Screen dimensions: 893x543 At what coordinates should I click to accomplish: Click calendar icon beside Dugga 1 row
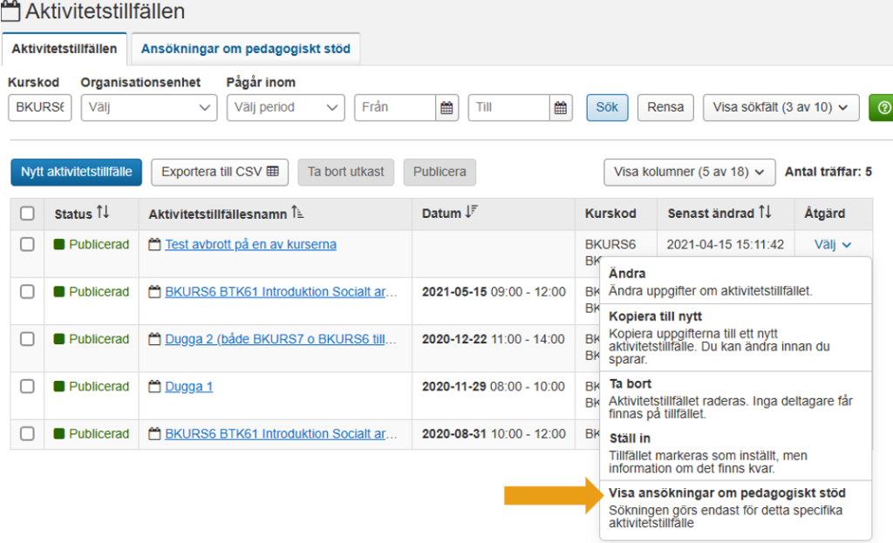coord(154,386)
